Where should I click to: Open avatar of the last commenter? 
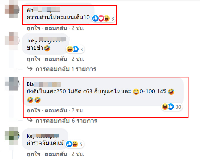click(12, 136)
